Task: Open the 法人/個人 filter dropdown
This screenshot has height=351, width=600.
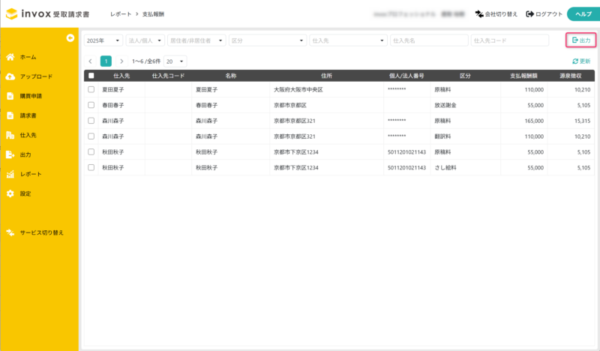Action: coord(145,40)
